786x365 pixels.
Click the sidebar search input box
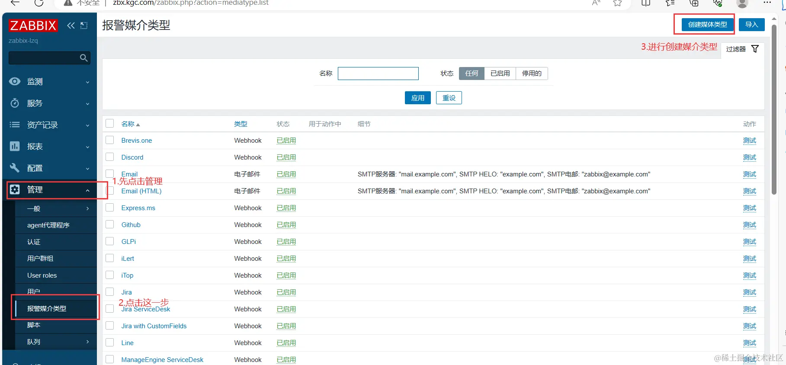tap(49, 58)
